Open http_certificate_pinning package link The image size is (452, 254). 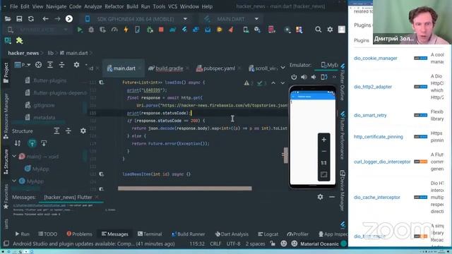tap(379, 137)
